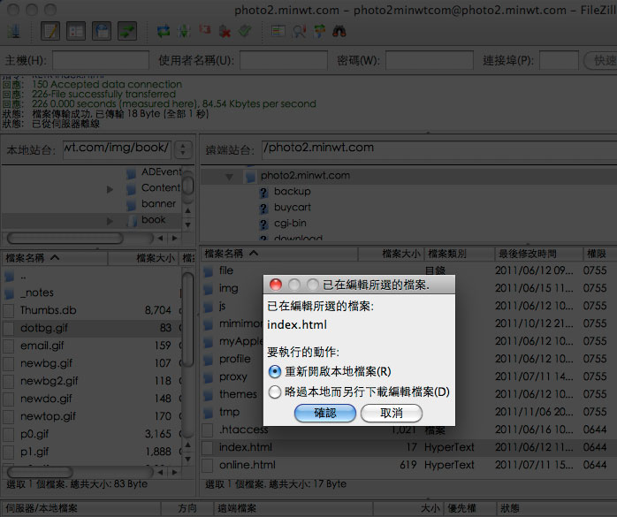Sort remote list by 權限 column
This screenshot has width=617, height=517.
599,254
